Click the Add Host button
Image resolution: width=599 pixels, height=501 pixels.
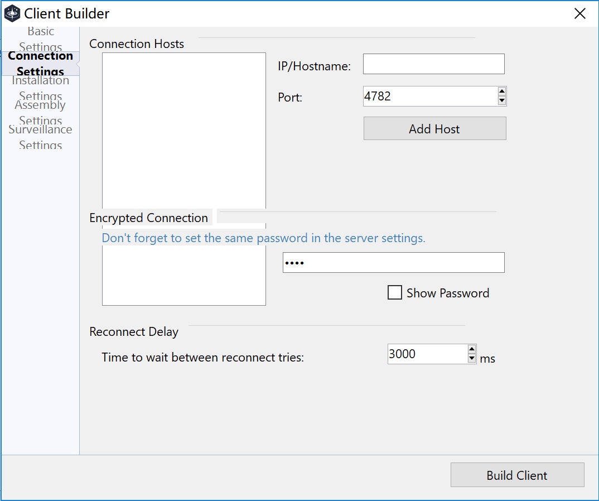coord(434,128)
